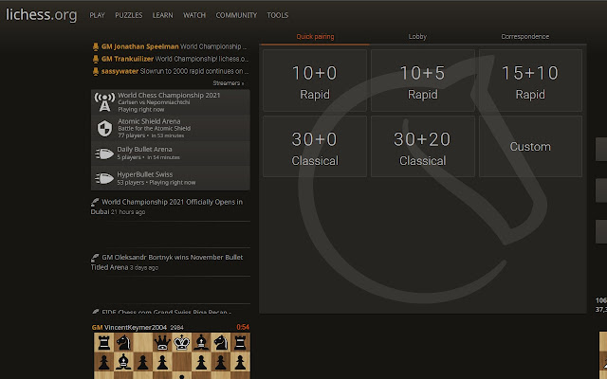Image resolution: width=607 pixels, height=379 pixels.
Task: Start a 30+0 Classical game
Action: coord(315,147)
